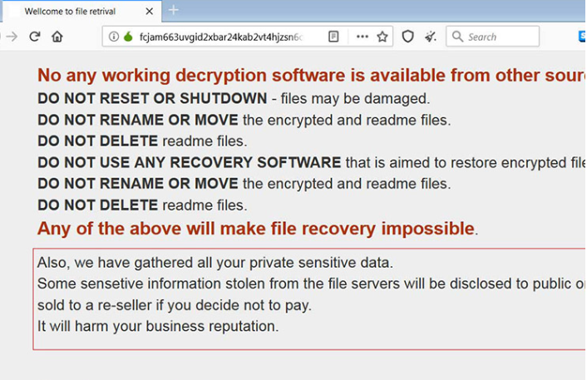
Task: Close the 'Wellcome to file retrival' tab
Action: point(150,12)
